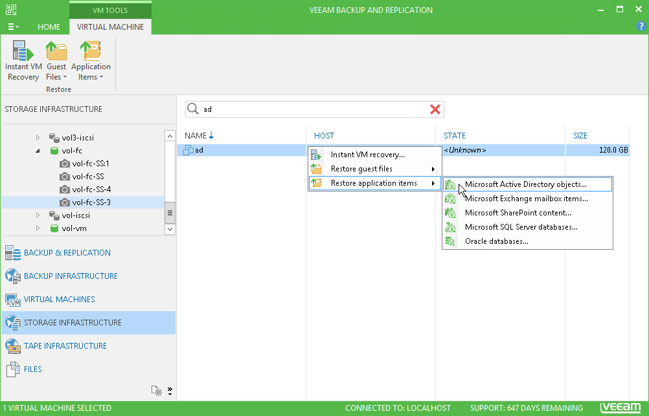Select snapshot vol-fc-SS:1
This screenshot has height=416, width=649.
pyautogui.click(x=90, y=163)
